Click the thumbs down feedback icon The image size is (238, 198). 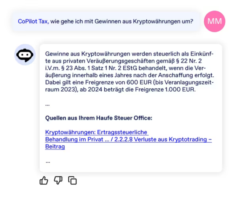coord(58,181)
